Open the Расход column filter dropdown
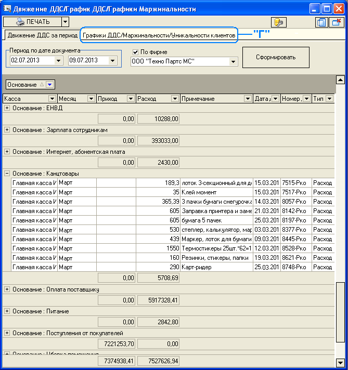This screenshot has width=348, height=370. (175, 99)
